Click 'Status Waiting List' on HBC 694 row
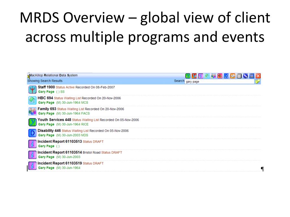The image size is (290, 217). (67, 98)
